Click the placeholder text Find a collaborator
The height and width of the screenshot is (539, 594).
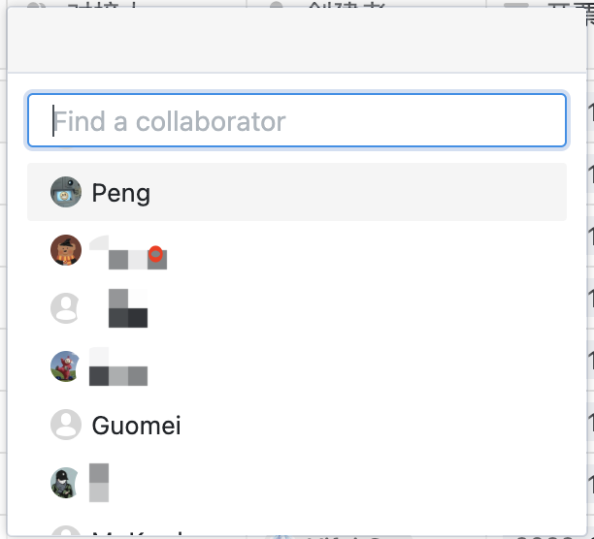coord(169,121)
